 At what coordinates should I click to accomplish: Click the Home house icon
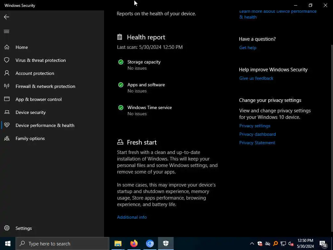[7, 47]
